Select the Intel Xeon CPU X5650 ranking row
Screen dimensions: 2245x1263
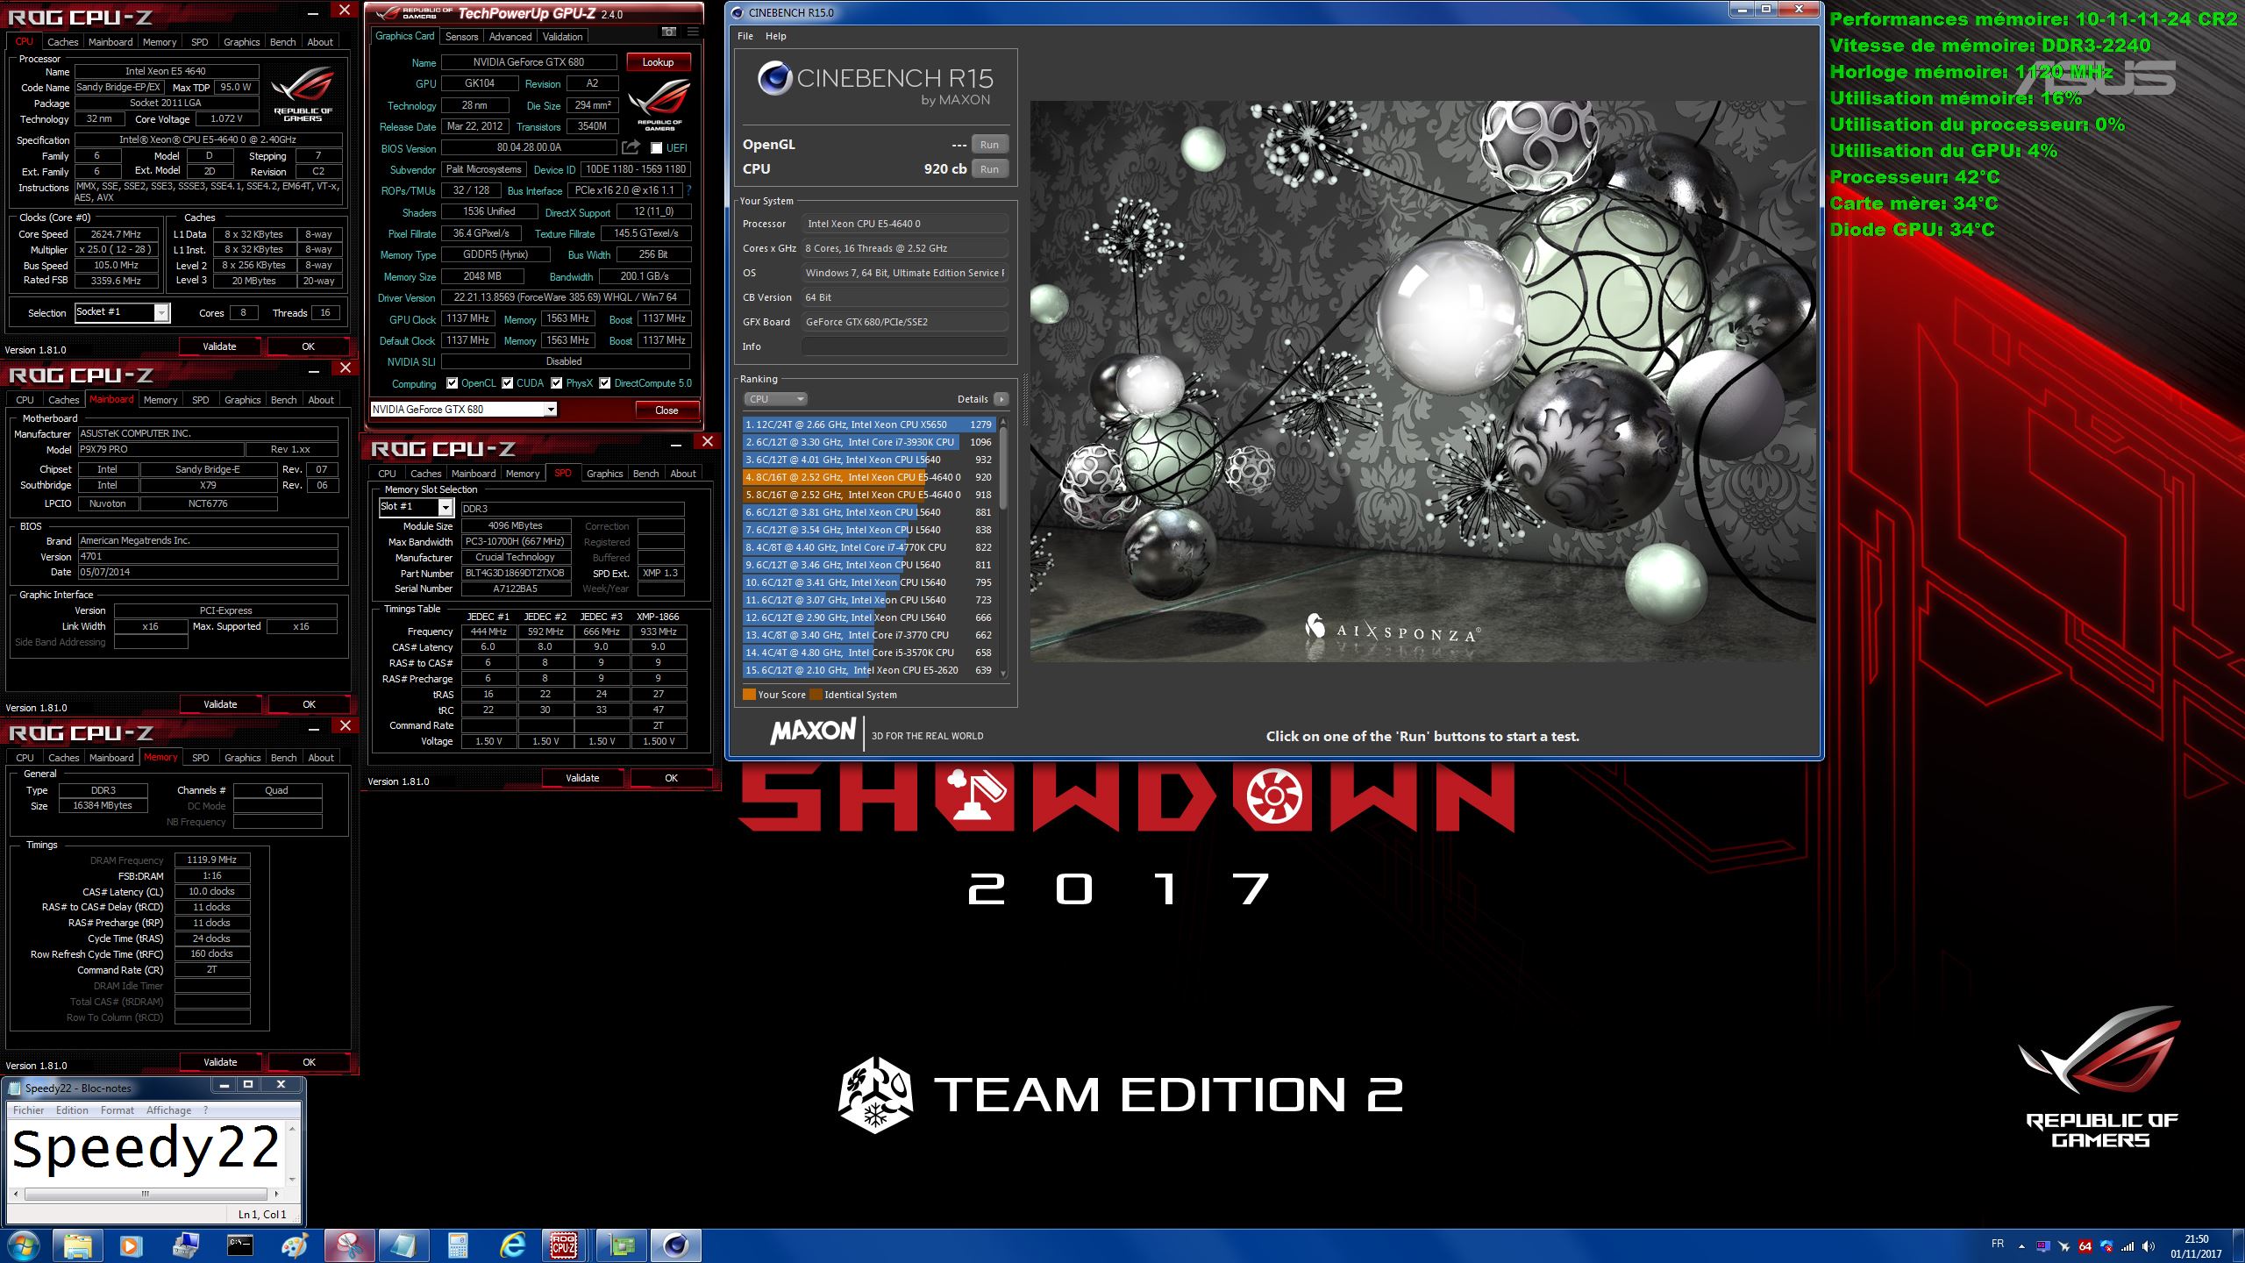coord(868,425)
